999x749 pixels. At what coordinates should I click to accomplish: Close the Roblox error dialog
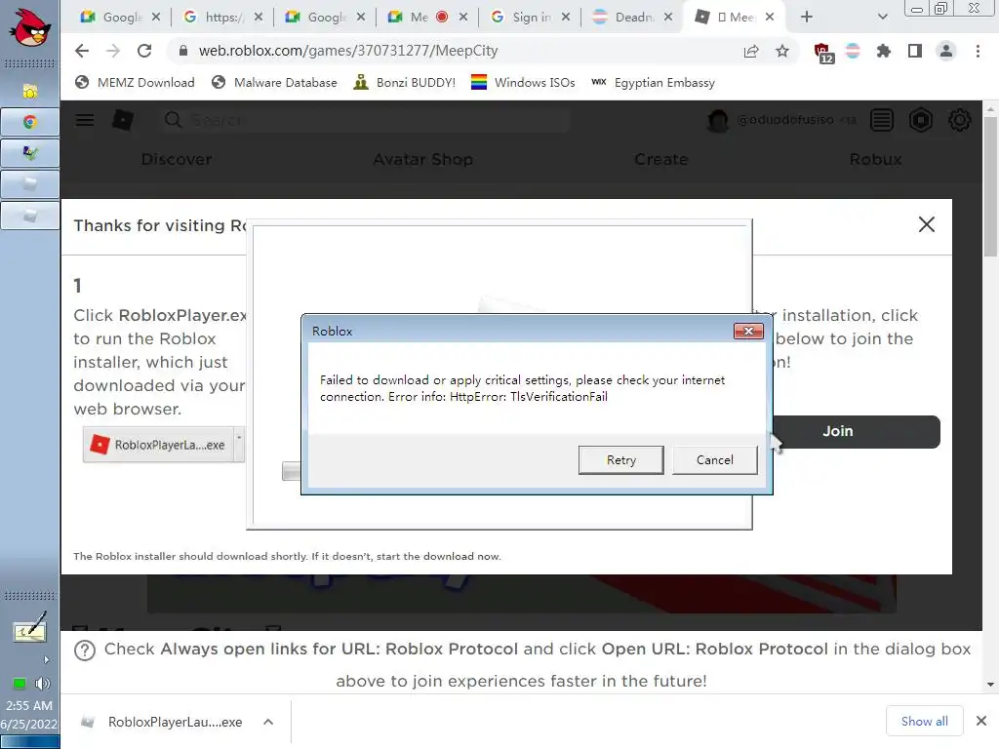click(748, 331)
